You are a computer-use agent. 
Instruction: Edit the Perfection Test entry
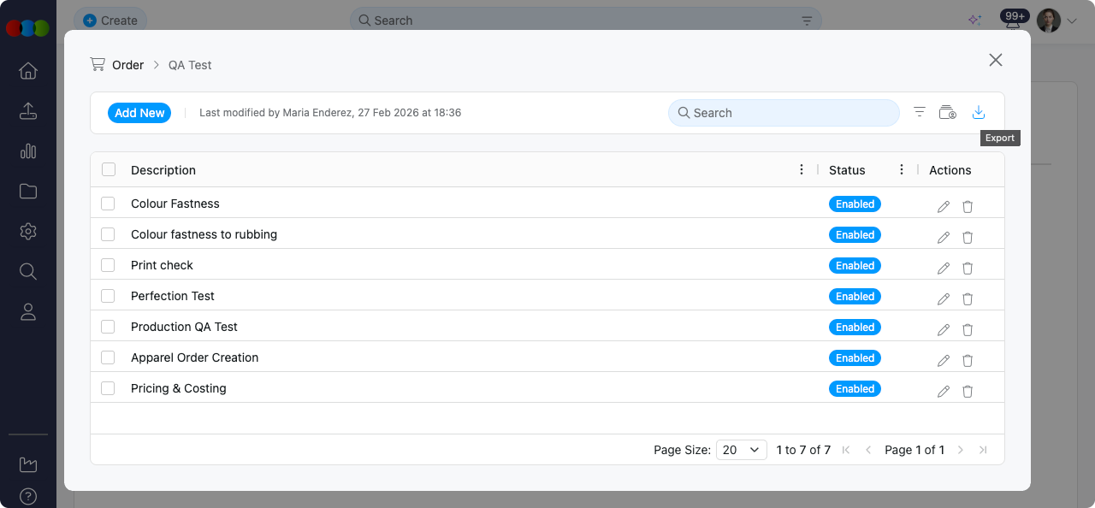pos(944,298)
